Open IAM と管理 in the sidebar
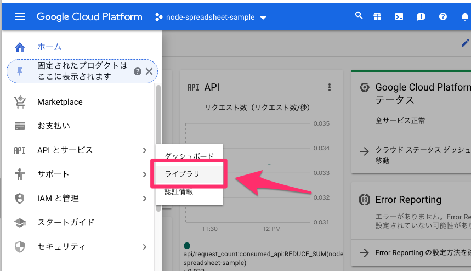Image resolution: width=471 pixels, height=271 pixels. click(x=58, y=198)
